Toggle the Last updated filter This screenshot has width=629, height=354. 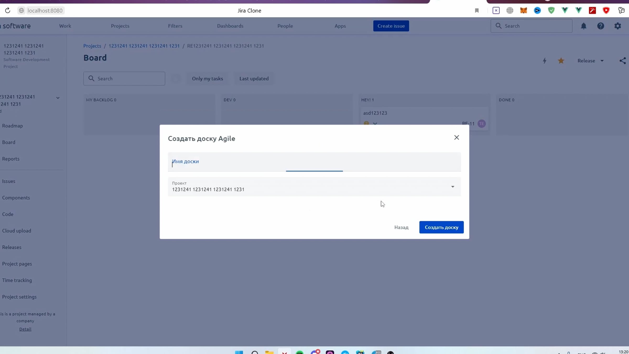click(254, 79)
